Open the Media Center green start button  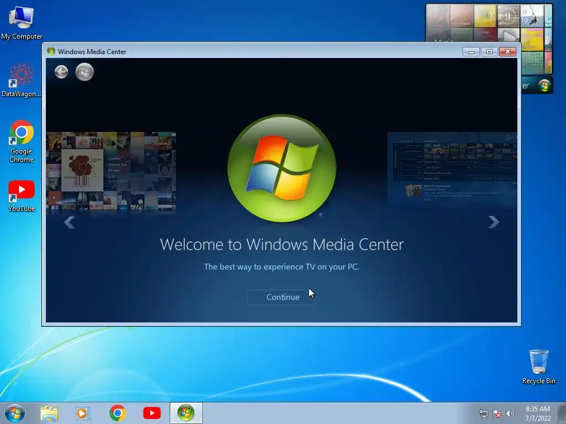85,72
